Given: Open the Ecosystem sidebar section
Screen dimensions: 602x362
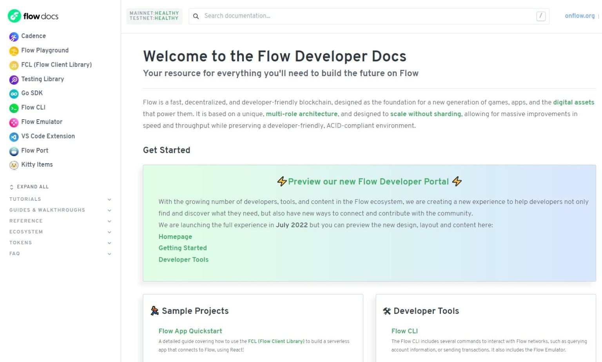Looking at the screenshot, I should (x=26, y=232).
